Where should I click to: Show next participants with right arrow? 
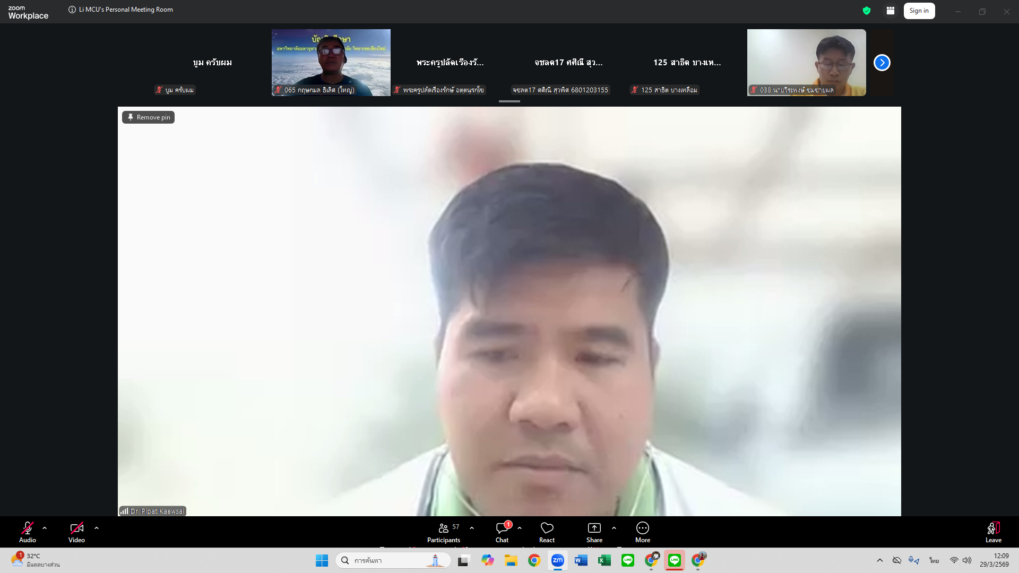click(x=882, y=63)
